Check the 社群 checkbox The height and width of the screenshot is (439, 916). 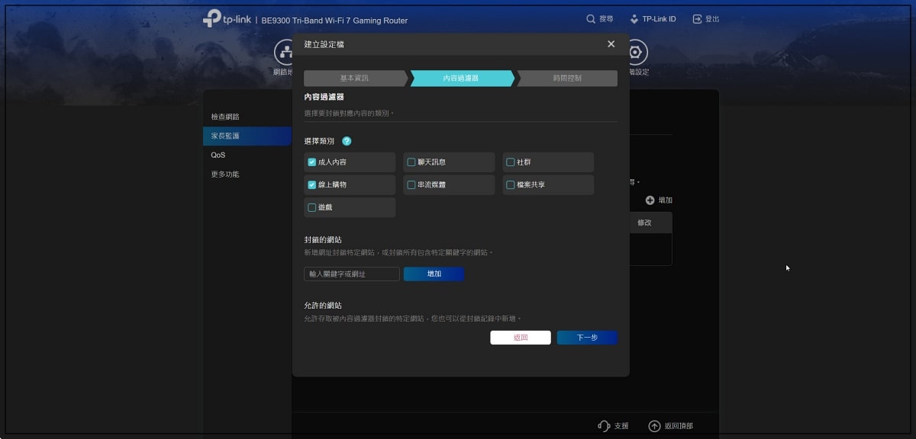click(x=511, y=162)
